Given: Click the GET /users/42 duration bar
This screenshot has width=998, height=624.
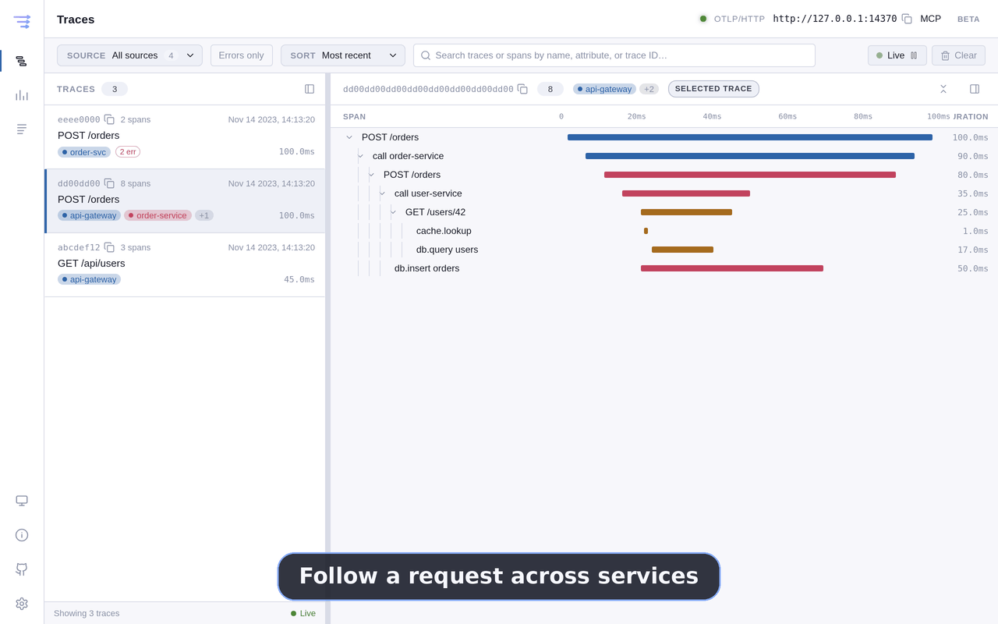Looking at the screenshot, I should click(686, 212).
